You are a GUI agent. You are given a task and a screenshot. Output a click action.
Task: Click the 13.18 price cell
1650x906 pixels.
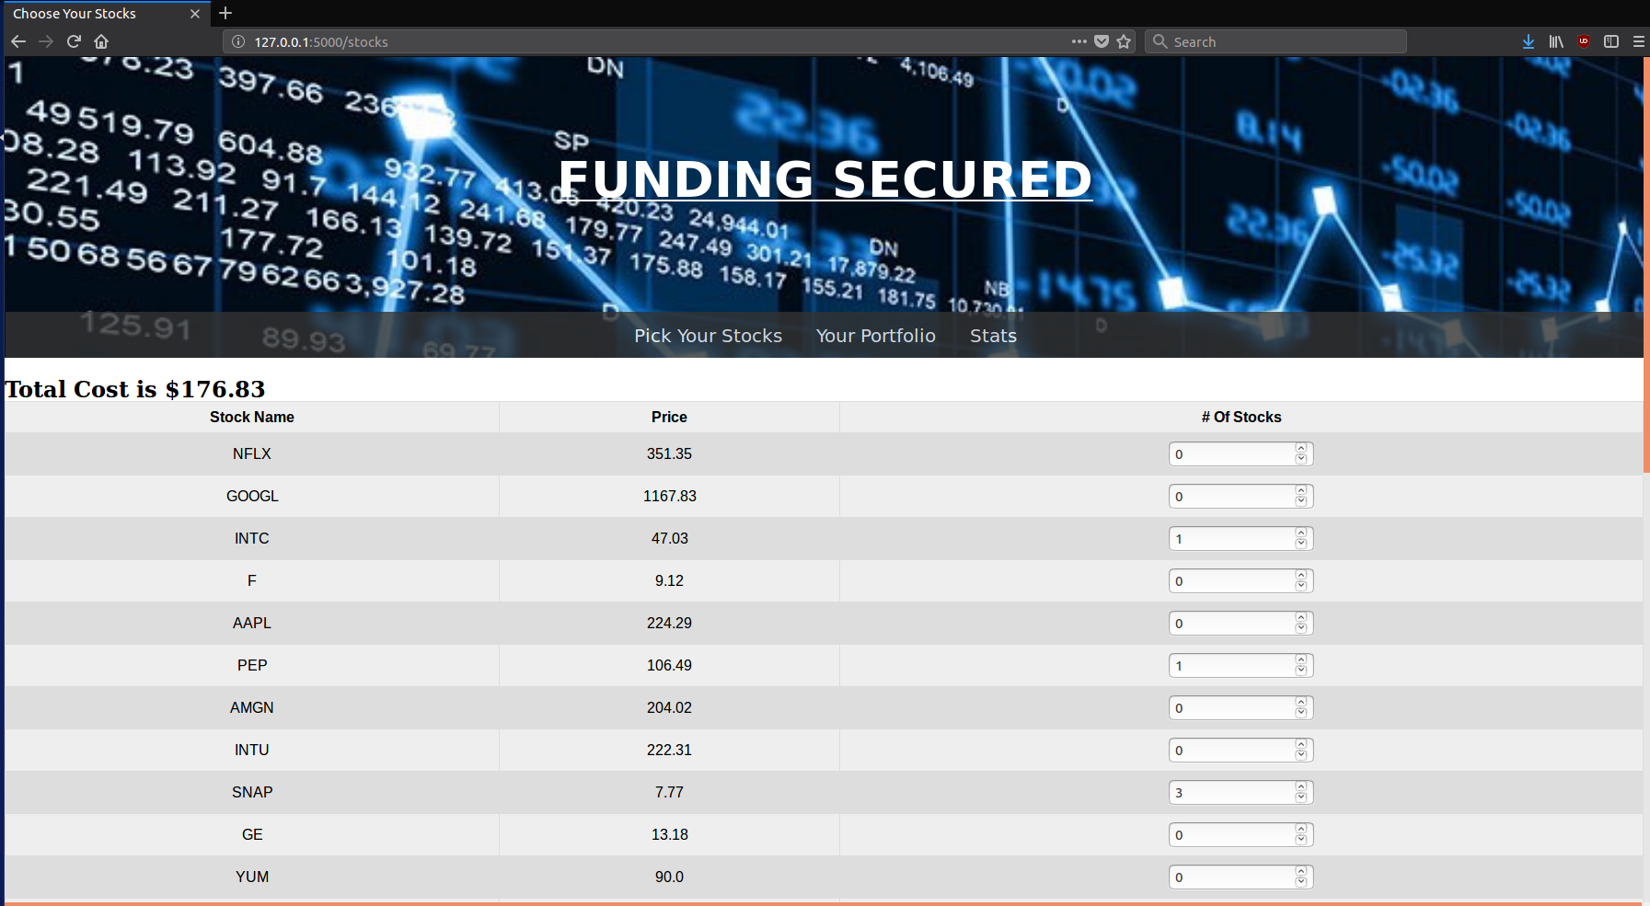tap(669, 834)
